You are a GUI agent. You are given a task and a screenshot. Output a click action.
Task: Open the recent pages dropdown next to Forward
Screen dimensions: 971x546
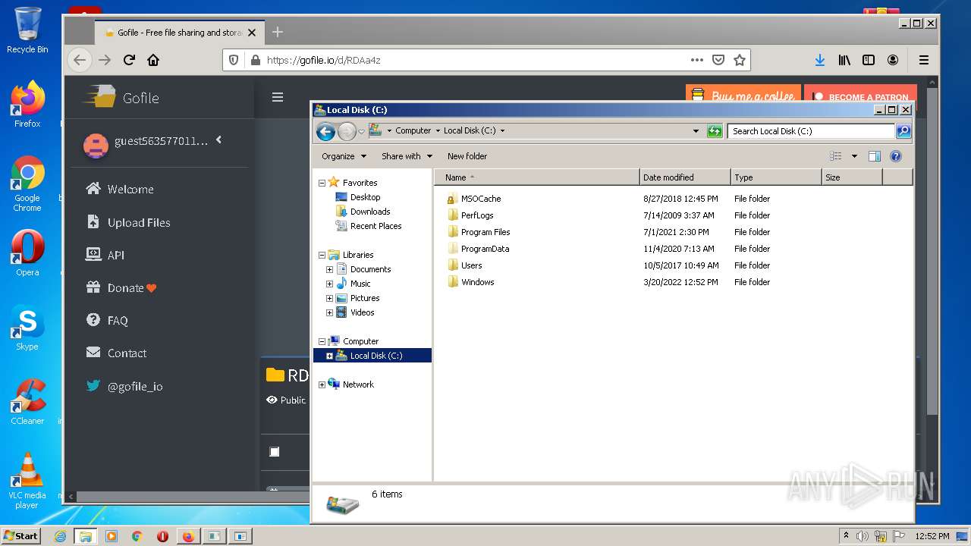[361, 131]
